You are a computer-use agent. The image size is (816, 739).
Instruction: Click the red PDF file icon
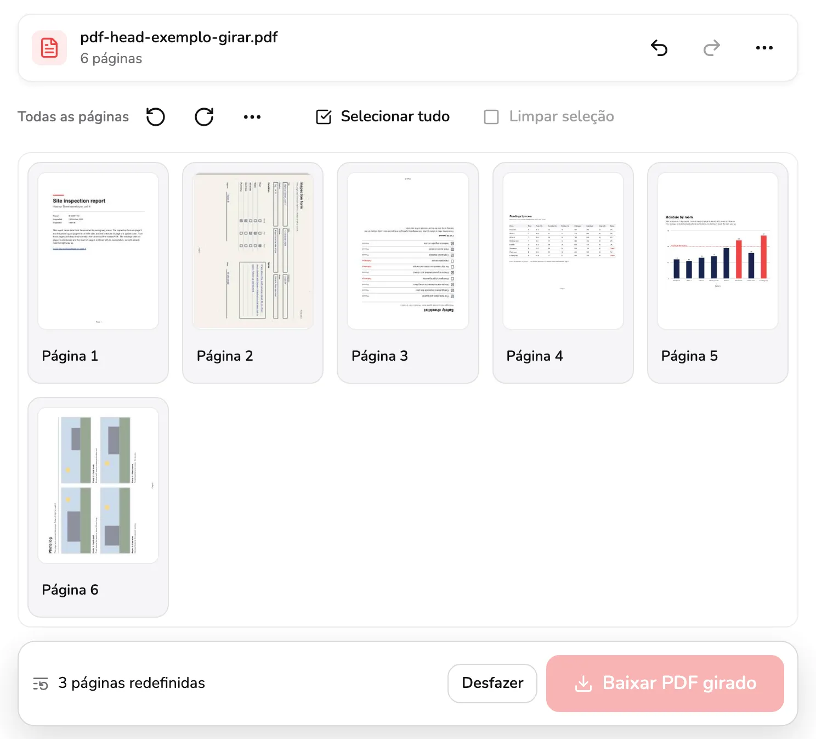49,48
